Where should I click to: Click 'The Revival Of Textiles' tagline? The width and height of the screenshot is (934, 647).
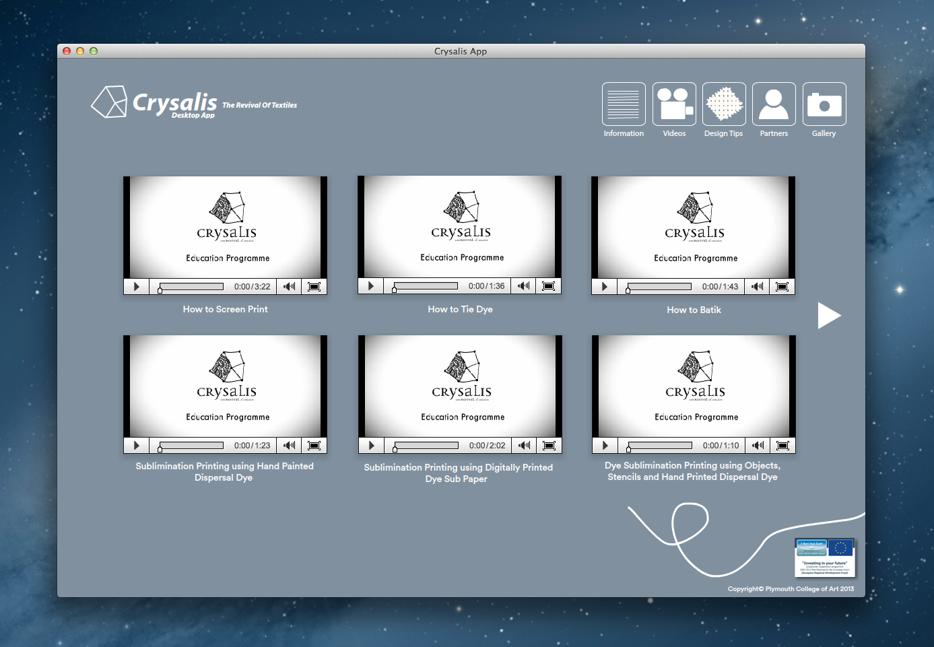259,105
